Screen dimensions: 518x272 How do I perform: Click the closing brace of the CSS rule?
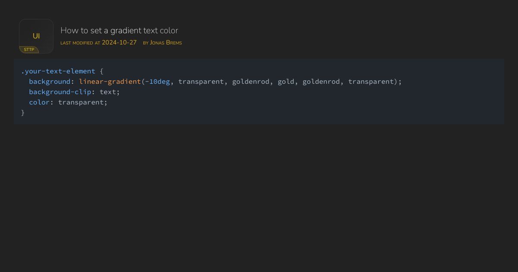(22, 112)
